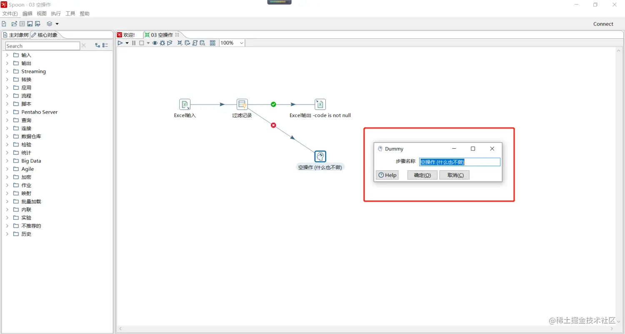Viewport: 625px width, 334px height.
Task: Click the New file toolbar icon
Action: pyautogui.click(x=4, y=24)
